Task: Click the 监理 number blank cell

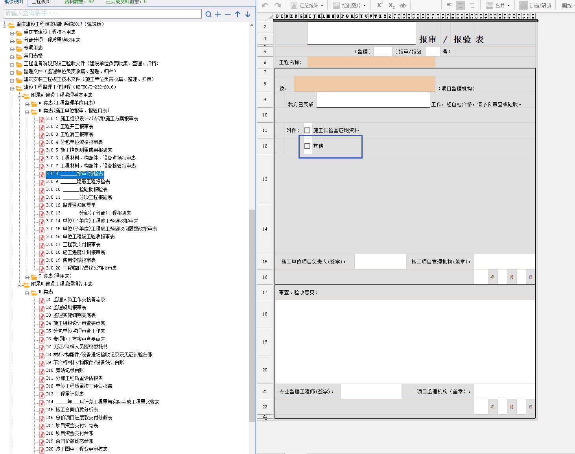Action: coord(383,52)
